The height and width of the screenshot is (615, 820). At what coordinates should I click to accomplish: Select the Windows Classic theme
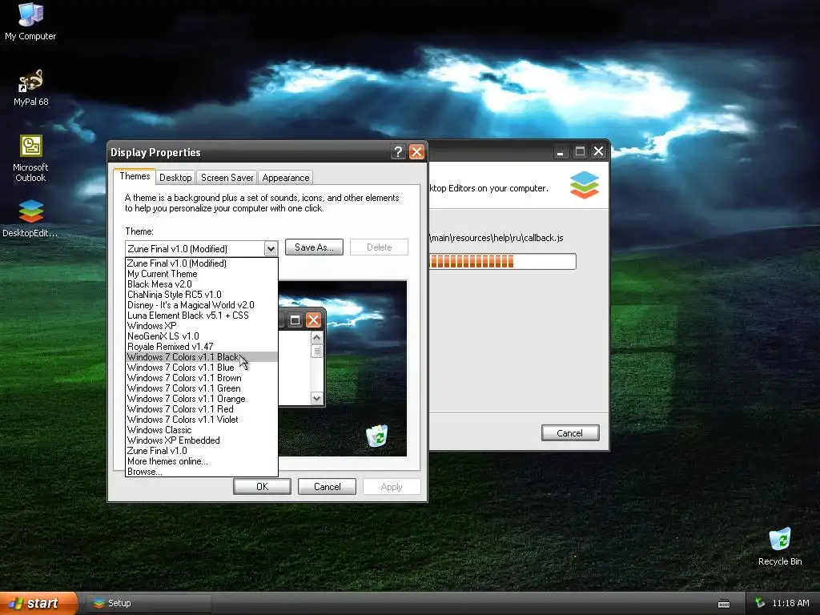[x=201, y=430]
